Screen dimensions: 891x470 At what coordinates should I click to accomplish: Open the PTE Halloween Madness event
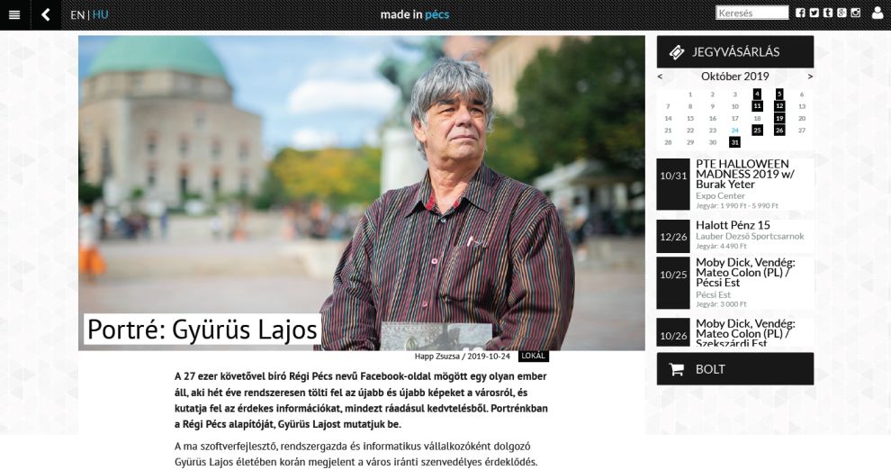[x=745, y=174]
